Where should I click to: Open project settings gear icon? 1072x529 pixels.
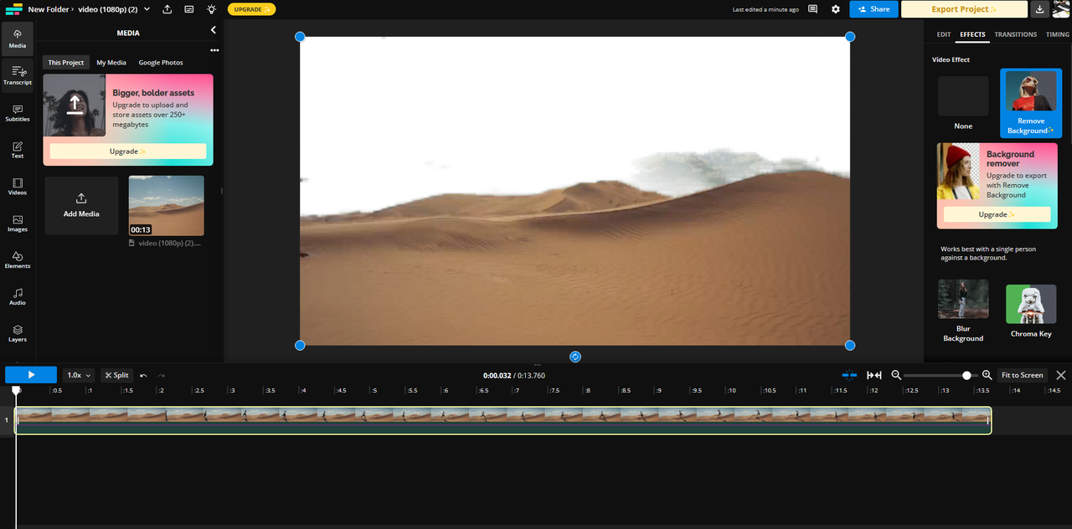point(835,9)
